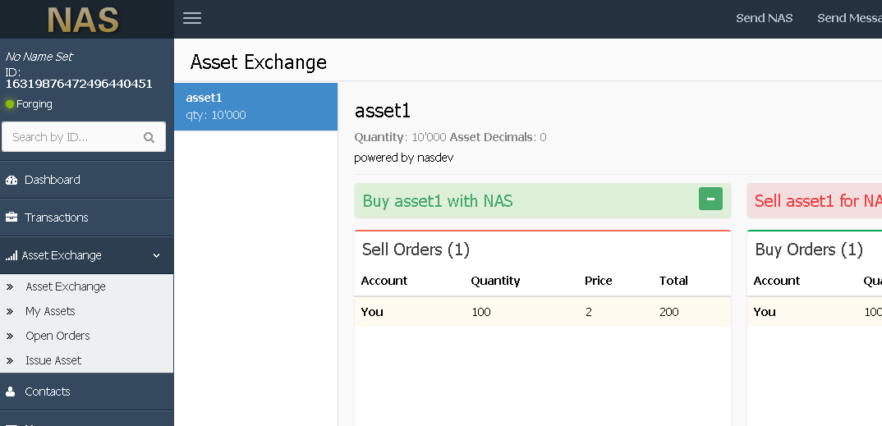882x426 pixels.
Task: Click the Buy Orders (1) heading
Action: (809, 250)
